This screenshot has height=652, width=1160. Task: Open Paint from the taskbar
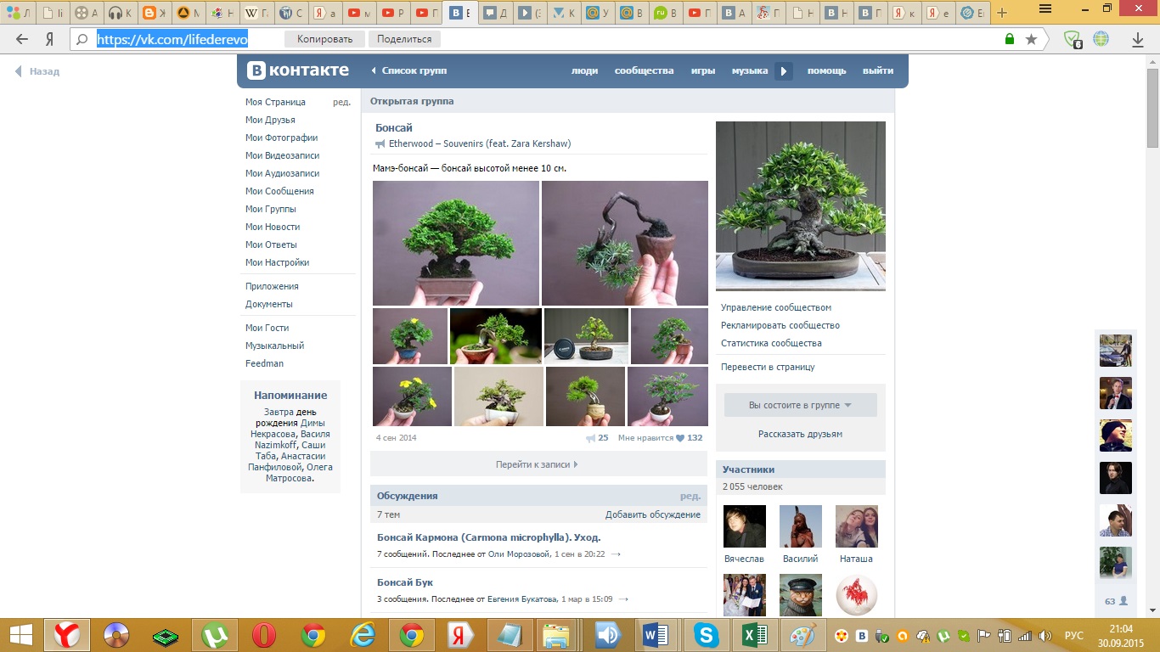point(805,635)
